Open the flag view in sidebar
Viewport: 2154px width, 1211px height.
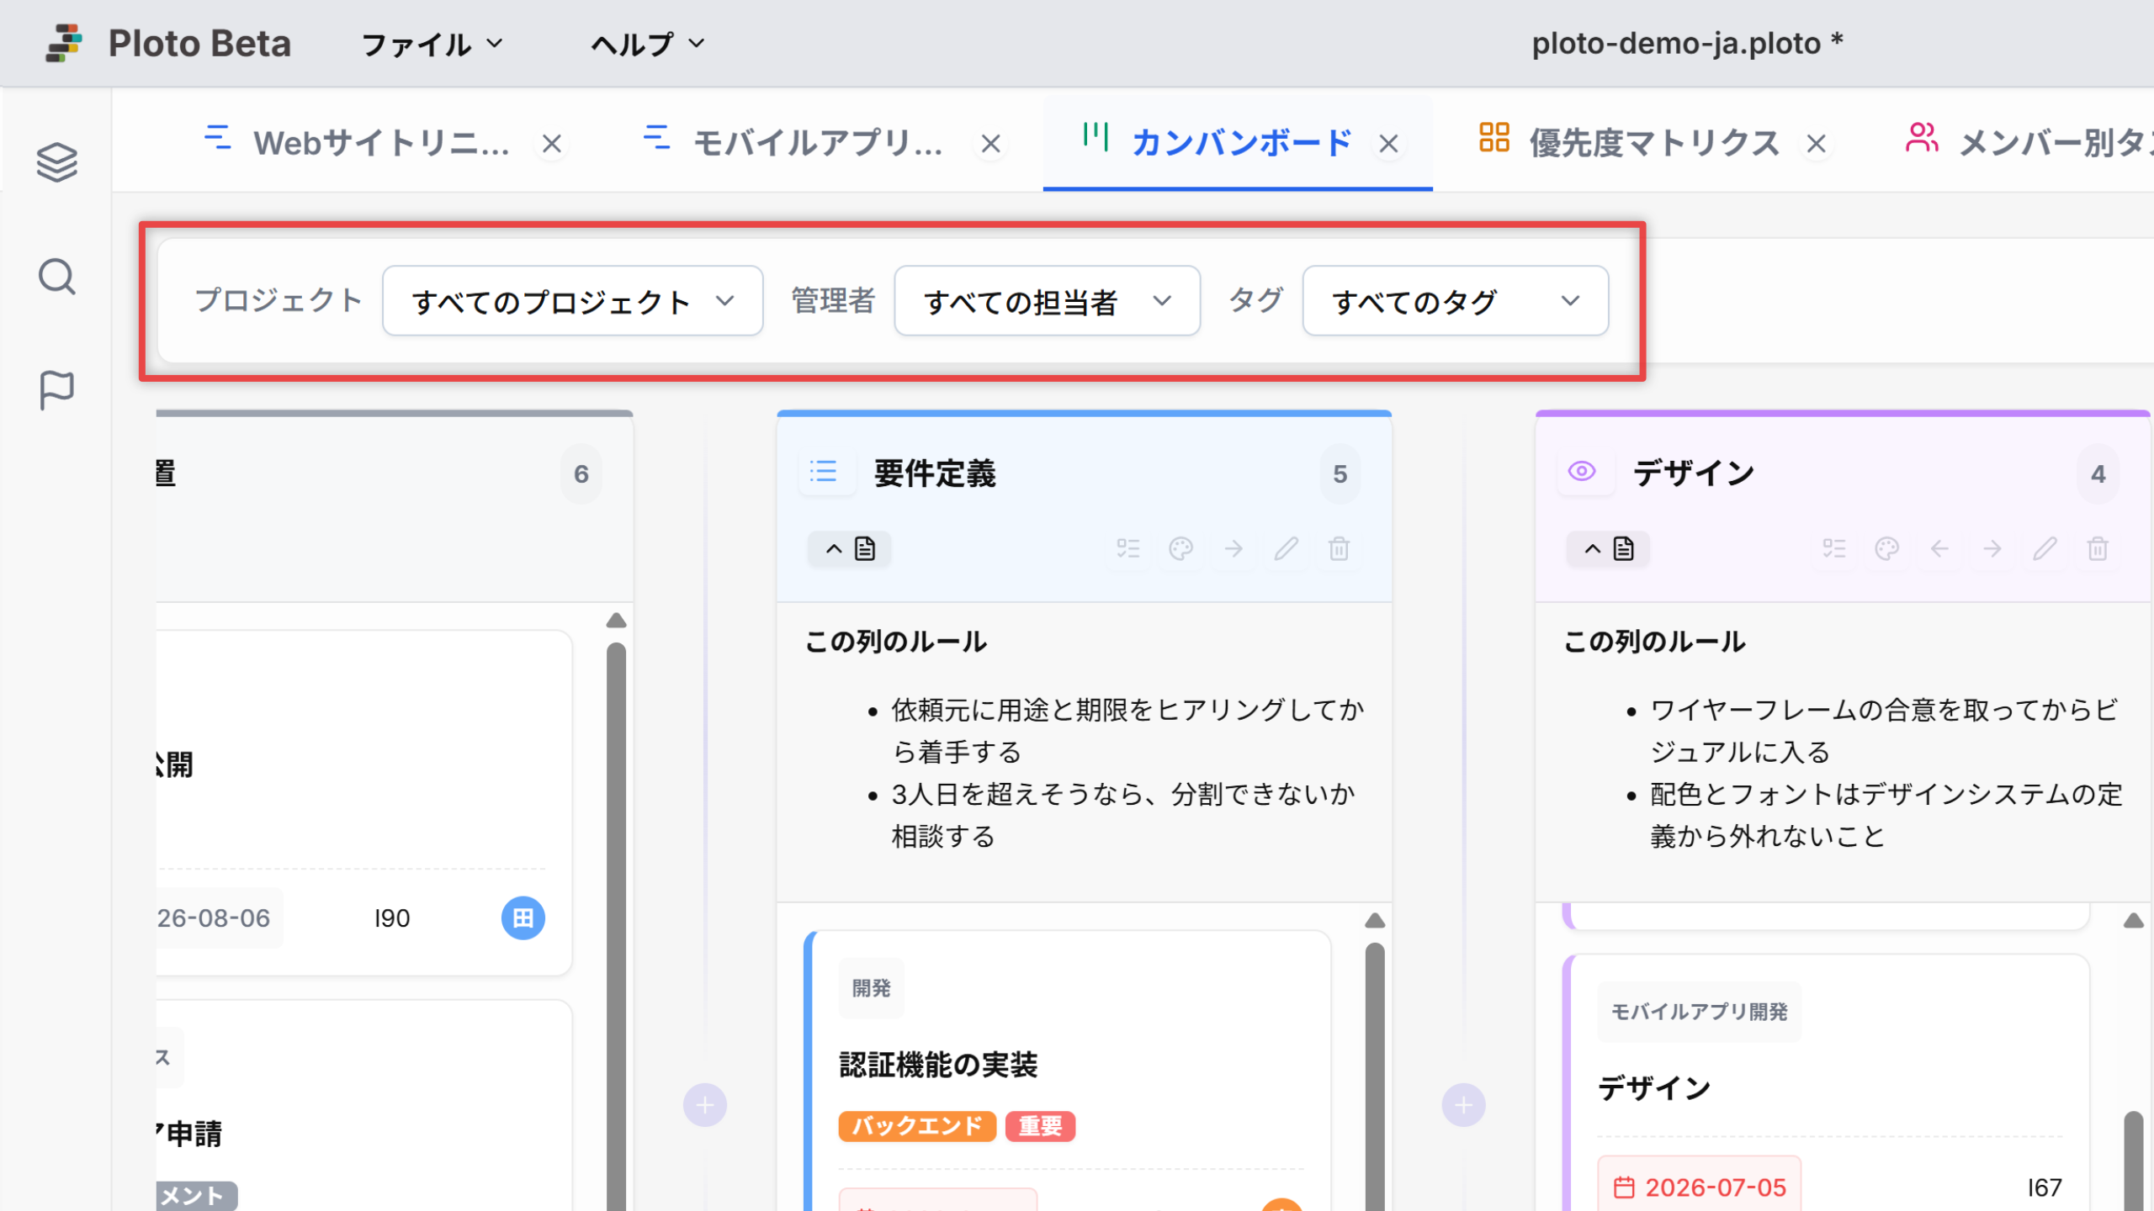click(57, 390)
